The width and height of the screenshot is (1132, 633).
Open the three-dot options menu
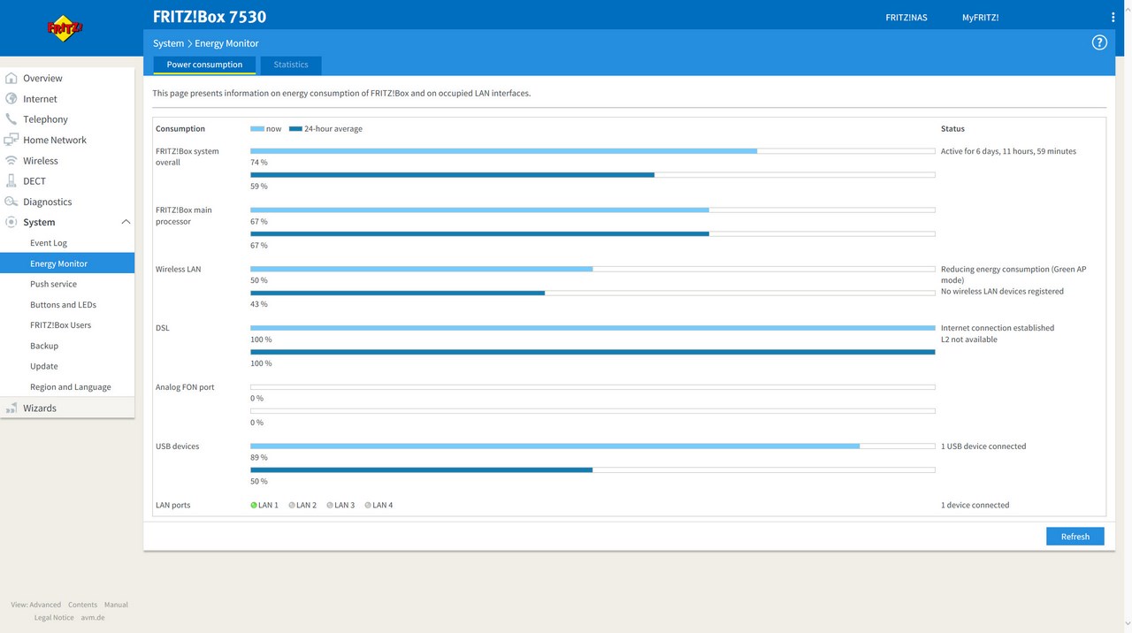1113,17
